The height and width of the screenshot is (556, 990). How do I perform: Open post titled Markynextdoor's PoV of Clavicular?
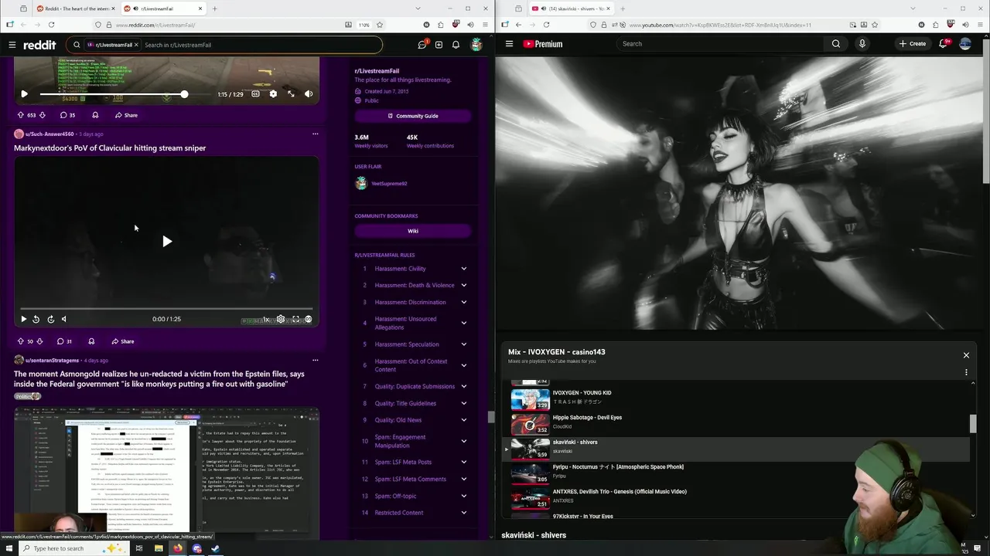click(x=110, y=148)
